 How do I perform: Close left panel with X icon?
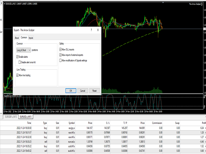[1, 3]
